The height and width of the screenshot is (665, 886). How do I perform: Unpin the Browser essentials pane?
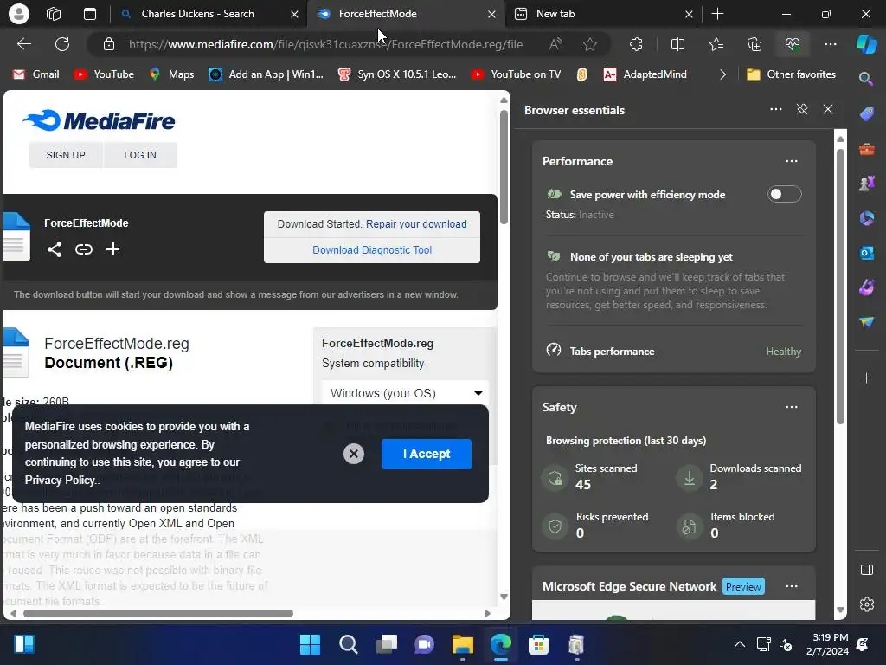pyautogui.click(x=802, y=109)
